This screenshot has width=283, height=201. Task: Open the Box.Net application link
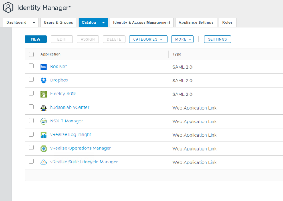58,67
